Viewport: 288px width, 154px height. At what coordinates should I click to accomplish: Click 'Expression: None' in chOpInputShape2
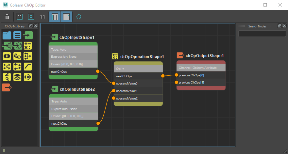[74, 109]
